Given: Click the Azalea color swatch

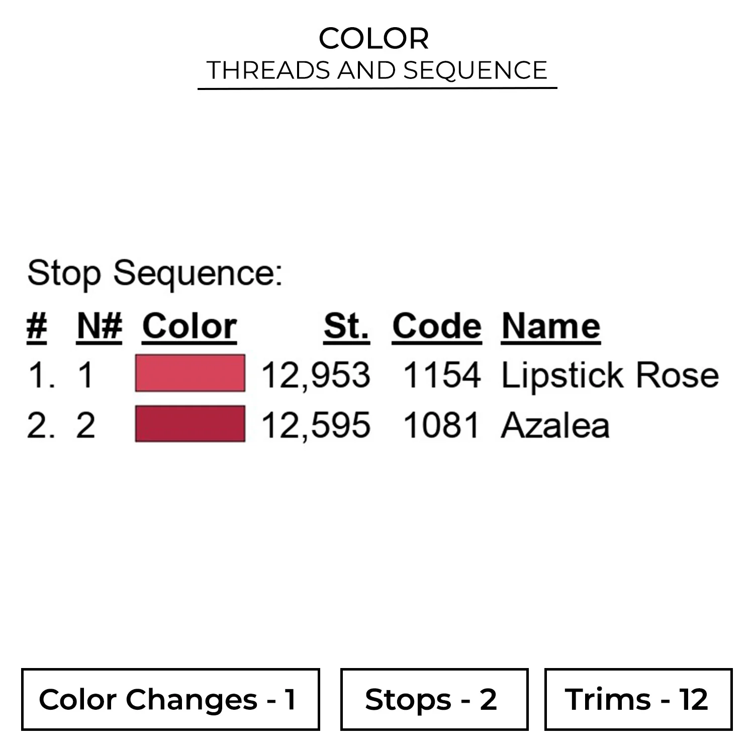Looking at the screenshot, I should coord(190,424).
